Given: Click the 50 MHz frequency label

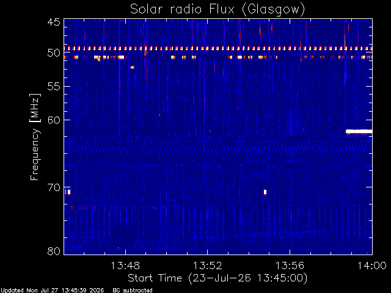Looking at the screenshot, I should point(54,53).
